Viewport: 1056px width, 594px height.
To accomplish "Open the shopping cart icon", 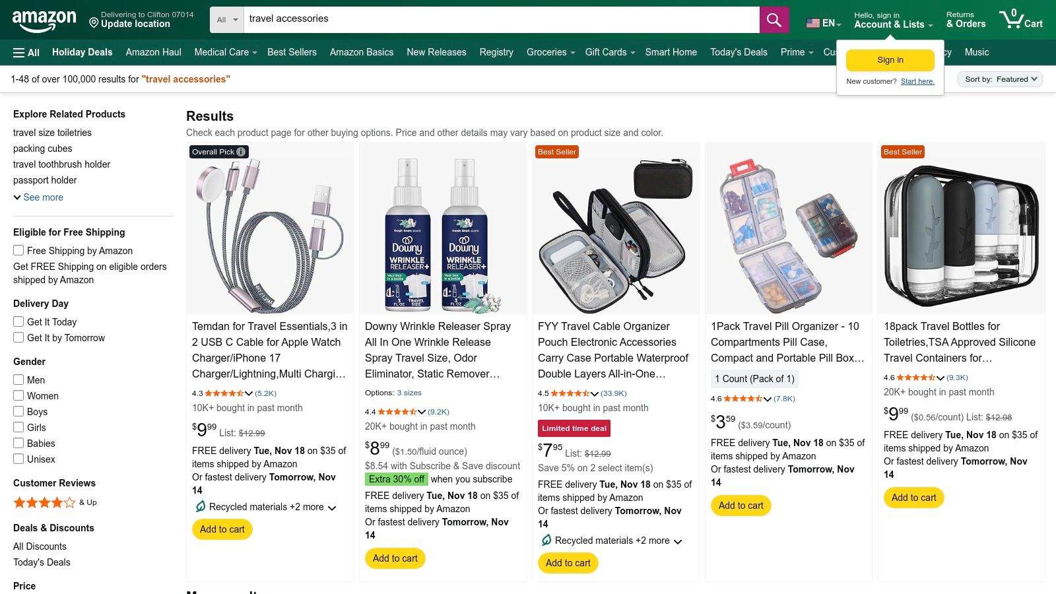I will (x=1014, y=18).
